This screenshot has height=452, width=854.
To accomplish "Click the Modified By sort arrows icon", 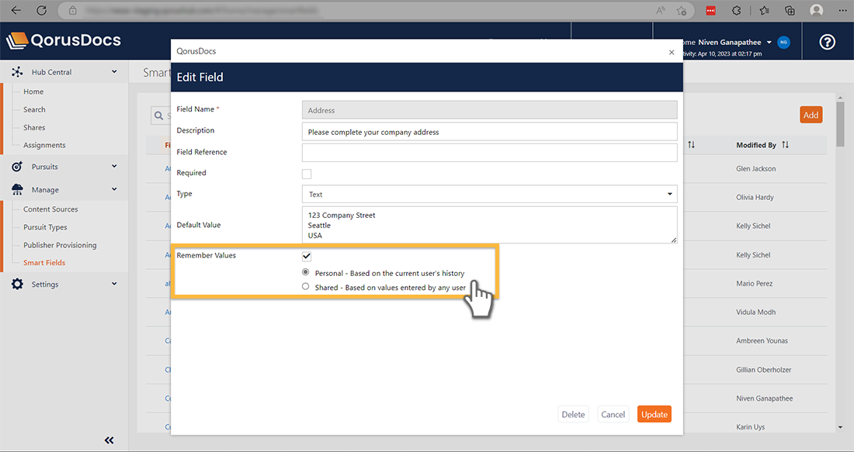I will click(786, 145).
